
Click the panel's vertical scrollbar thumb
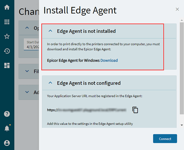182,68
